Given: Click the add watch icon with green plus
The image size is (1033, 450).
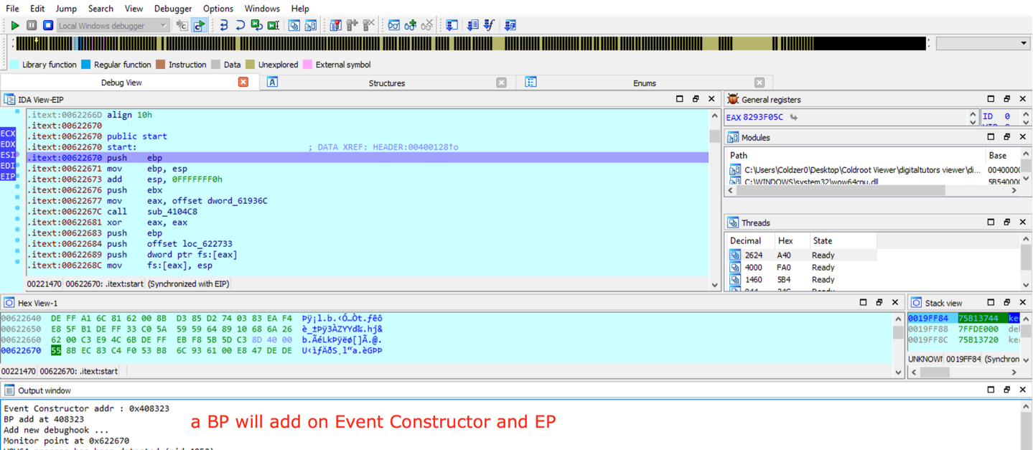Looking at the screenshot, I should point(410,26).
